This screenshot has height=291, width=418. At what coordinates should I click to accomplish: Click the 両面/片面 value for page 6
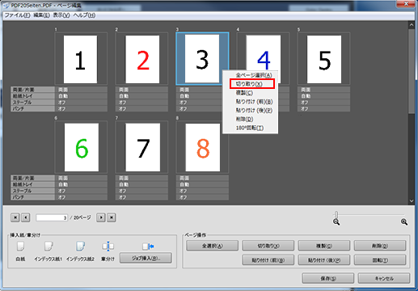click(x=81, y=178)
